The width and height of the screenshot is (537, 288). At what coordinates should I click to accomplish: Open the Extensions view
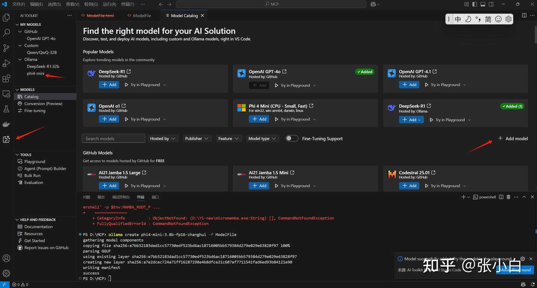pos(6,79)
